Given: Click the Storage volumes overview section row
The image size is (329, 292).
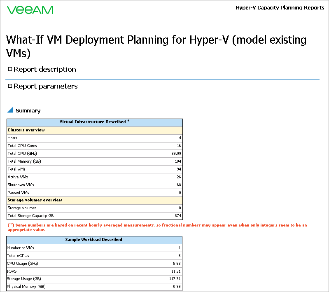Looking at the screenshot, I should pos(95,200).
